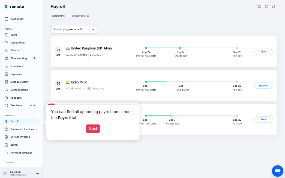Click the Compensation star icon
This screenshot has height=178, width=285.
[x=7, y=90]
